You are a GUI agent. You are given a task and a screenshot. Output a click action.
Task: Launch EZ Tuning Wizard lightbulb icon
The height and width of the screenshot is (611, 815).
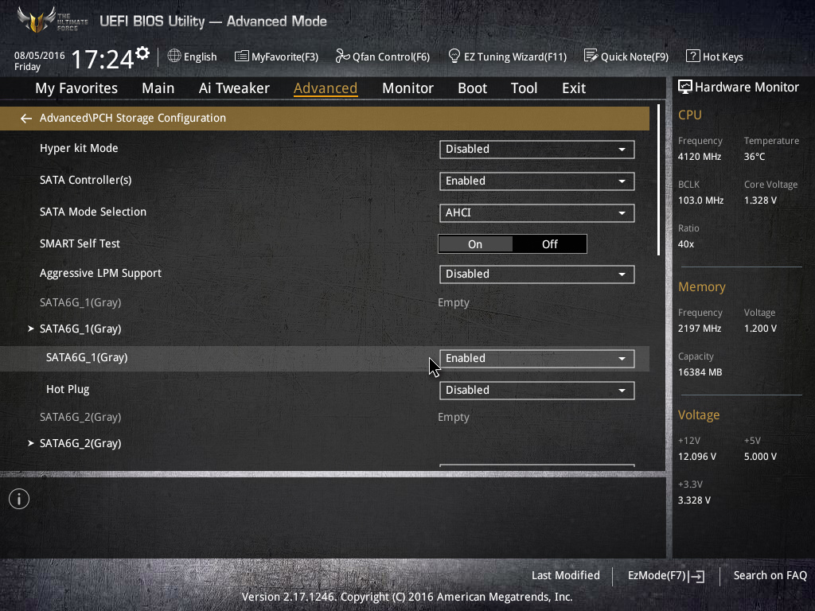pyautogui.click(x=454, y=56)
